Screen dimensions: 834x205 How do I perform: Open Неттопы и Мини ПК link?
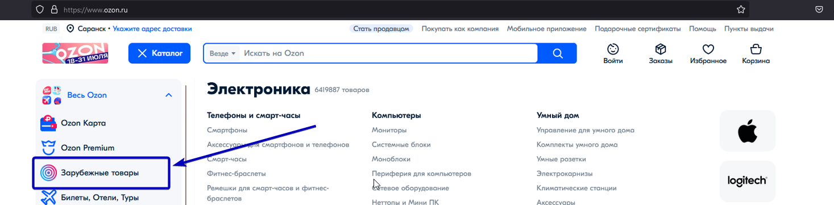405,202
